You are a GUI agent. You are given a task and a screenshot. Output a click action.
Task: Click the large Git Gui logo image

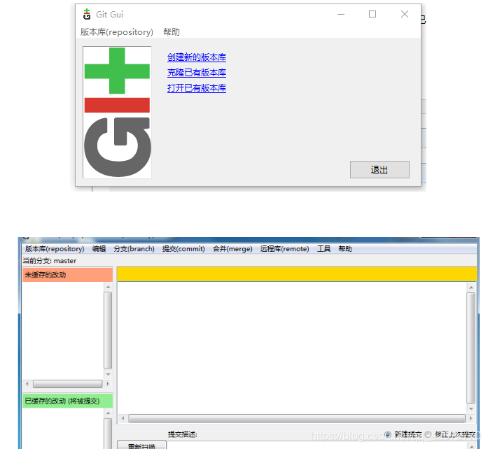(117, 112)
